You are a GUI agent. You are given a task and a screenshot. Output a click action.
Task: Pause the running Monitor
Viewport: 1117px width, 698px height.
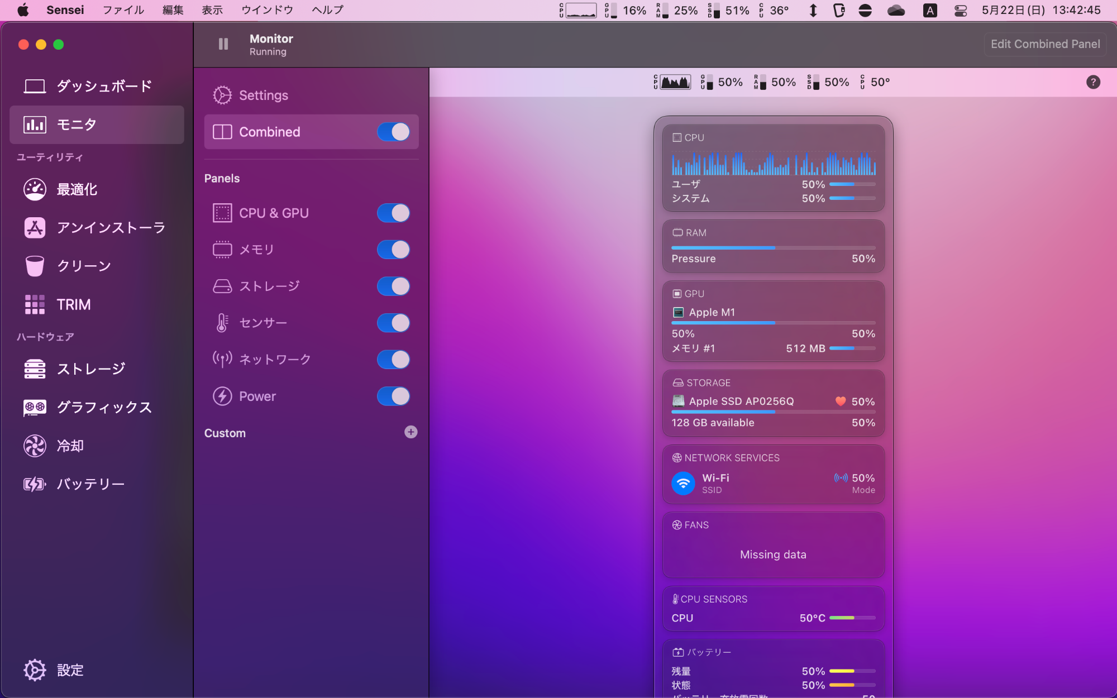[x=223, y=44]
